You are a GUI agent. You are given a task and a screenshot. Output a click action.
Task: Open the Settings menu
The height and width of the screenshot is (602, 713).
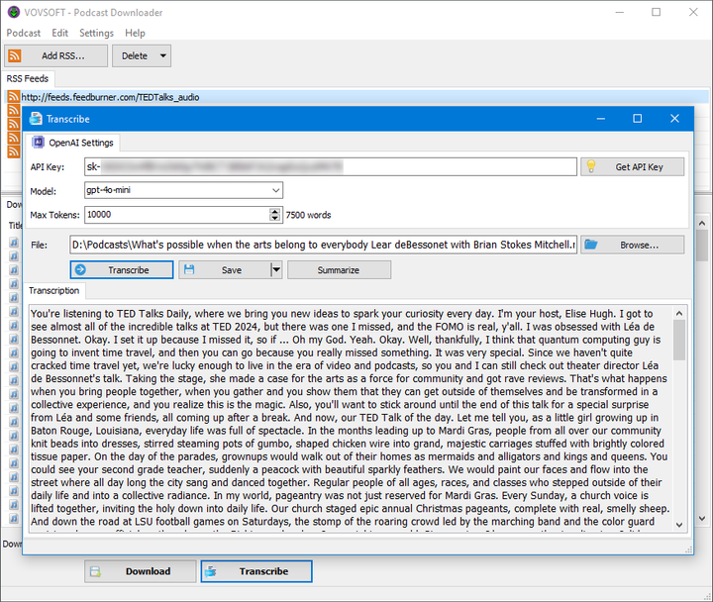point(96,34)
